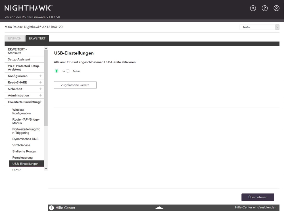Expand the ReadySHARE menu section
Screen dimensions: 284x221
point(40,83)
